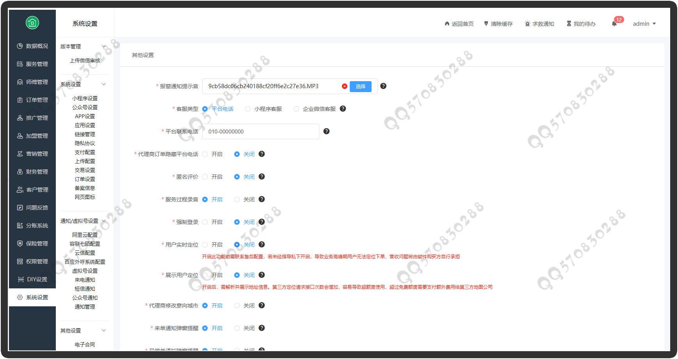Collapse the 其他设置 sidebar group
This screenshot has height=359, width=678.
point(104,331)
